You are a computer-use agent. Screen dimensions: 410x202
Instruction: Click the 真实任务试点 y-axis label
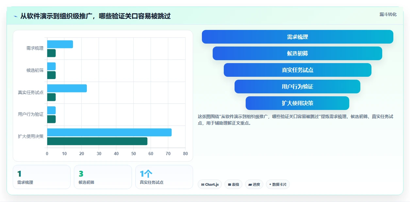coord(31,92)
